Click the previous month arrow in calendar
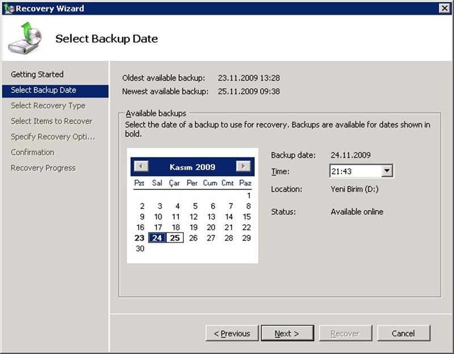The image size is (454, 354). pos(141,167)
